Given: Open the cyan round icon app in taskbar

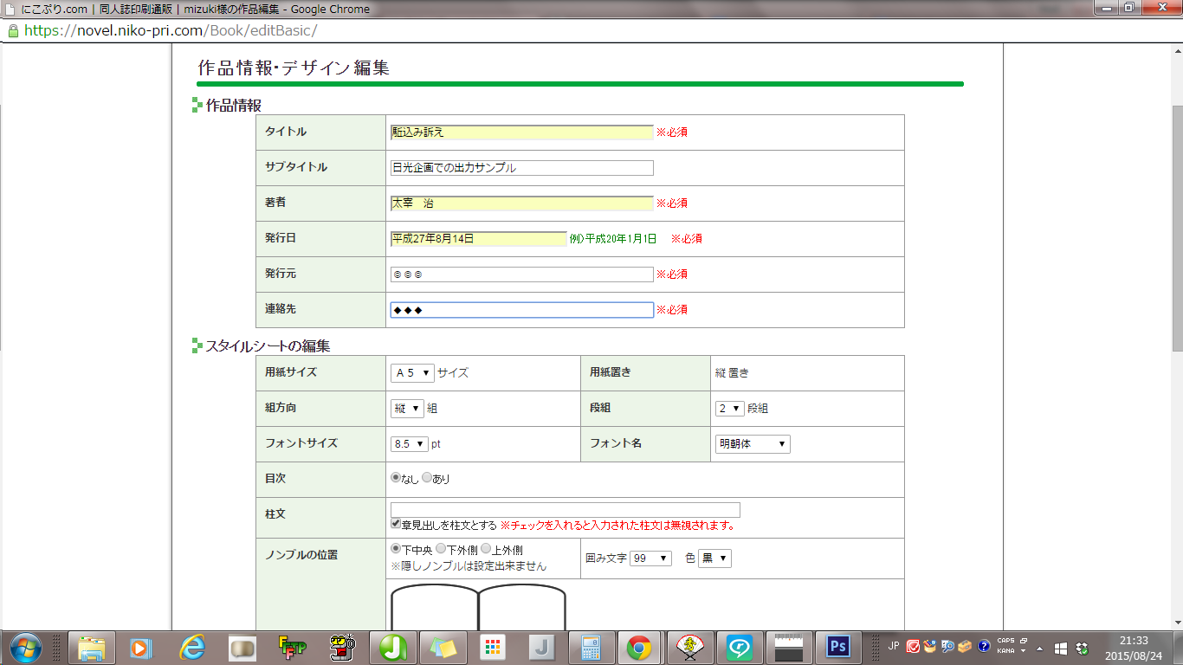Looking at the screenshot, I should (x=740, y=647).
